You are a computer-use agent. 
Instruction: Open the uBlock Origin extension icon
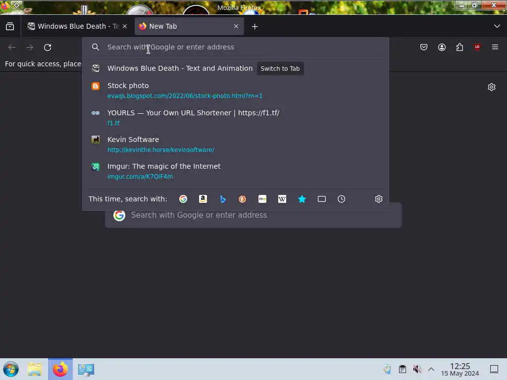[477, 47]
